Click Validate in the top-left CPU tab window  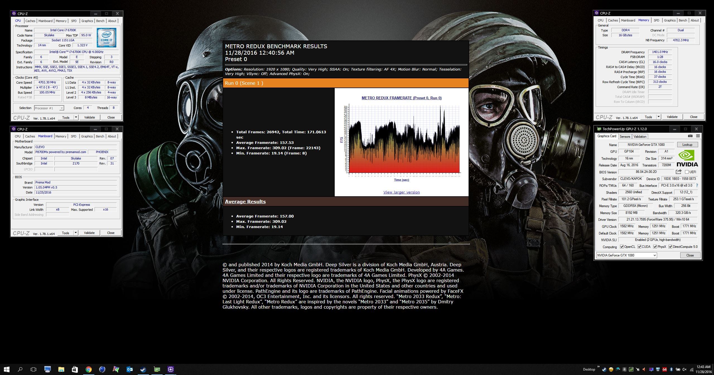tap(90, 117)
